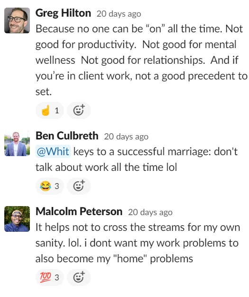Click the timestamp beside Malcolm Peterson's name
Viewport: 249px width, 297px height.
point(150,212)
